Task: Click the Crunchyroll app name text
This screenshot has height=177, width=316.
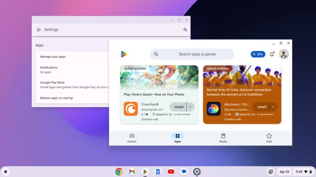Action: [150, 104]
